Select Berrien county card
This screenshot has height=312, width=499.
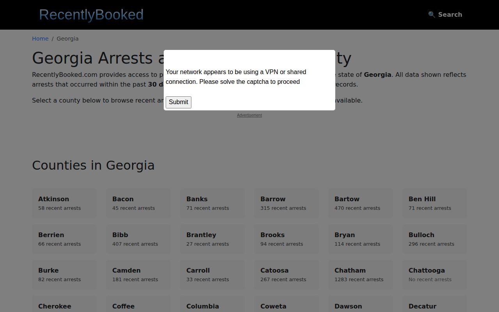pyautogui.click(x=64, y=239)
